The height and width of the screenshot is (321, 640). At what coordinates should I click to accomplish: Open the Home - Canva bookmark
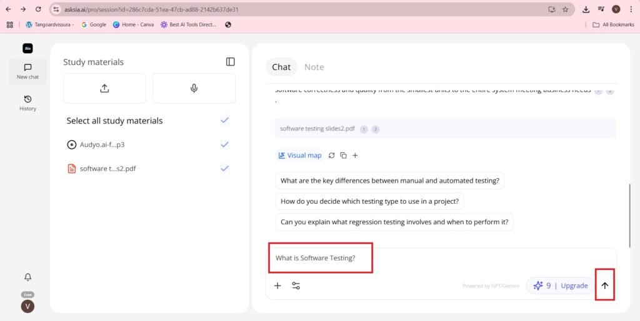pos(134,25)
